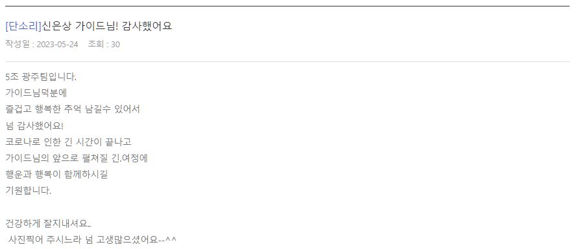Click the line 코로나로 인한 긴 시간이 끝나고
580x249 pixels.
coord(68,142)
